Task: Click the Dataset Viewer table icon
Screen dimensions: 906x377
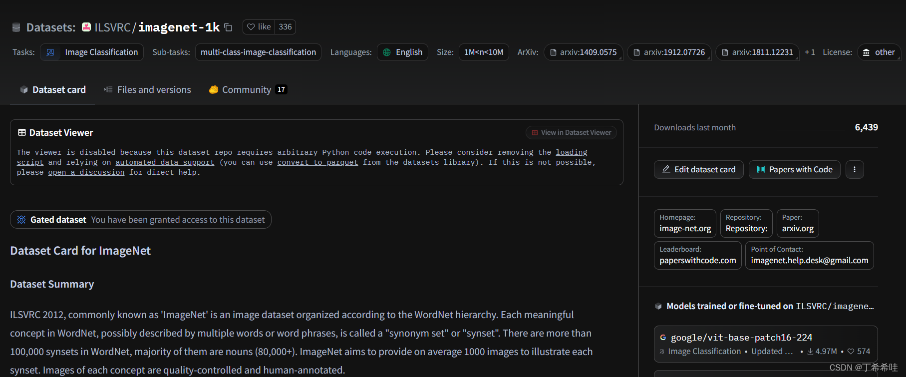Action: pos(22,133)
